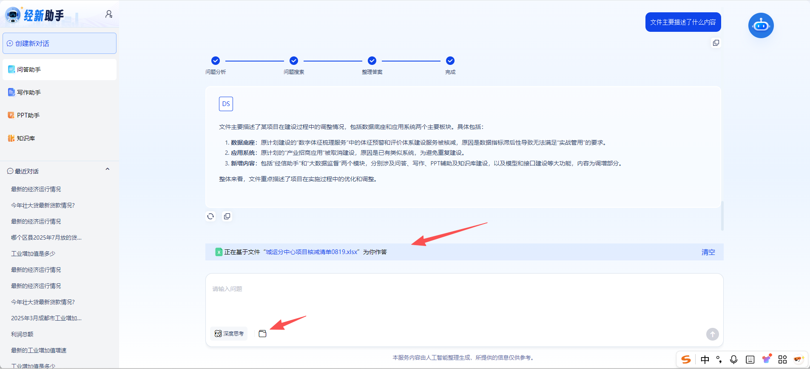The image size is (810, 369).
Task: Toggle the 深度思考 deep thinking mode
Action: 229,334
